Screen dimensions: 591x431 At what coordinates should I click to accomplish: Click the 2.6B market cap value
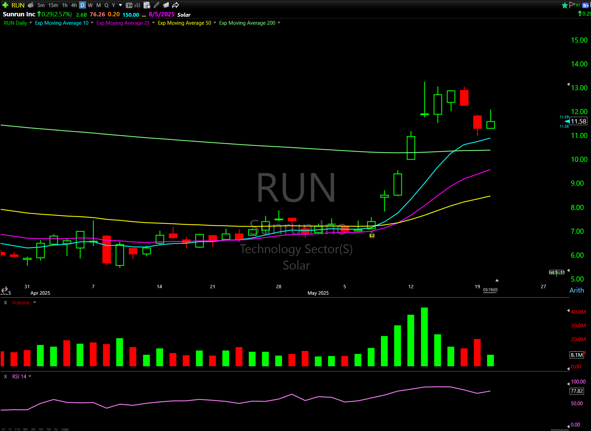[82, 15]
